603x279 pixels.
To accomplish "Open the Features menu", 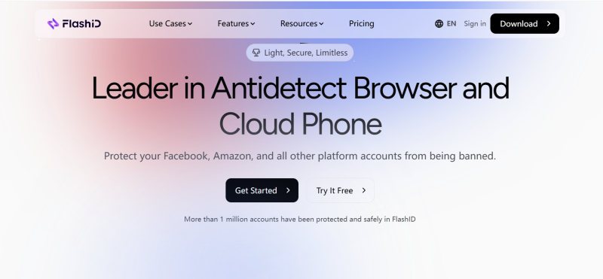I will [236, 24].
